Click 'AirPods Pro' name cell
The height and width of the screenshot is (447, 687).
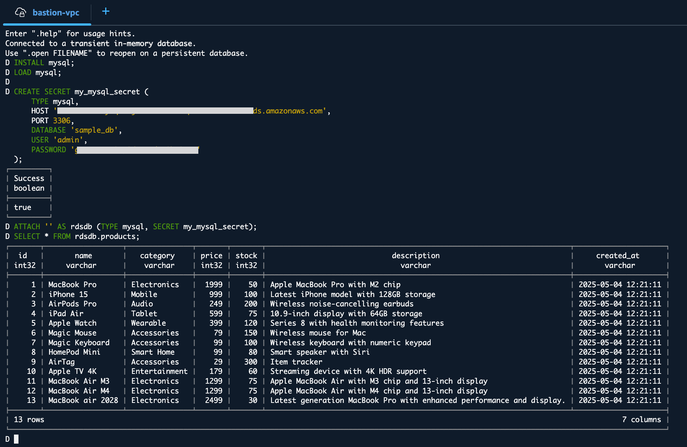tap(72, 304)
